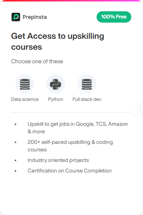This screenshot has width=143, height=215.
Task: Select the Data science database icon
Action: [25, 84]
